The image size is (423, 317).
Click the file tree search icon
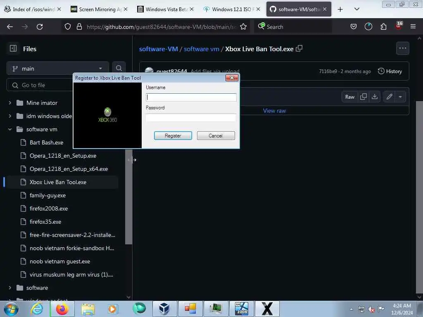119,68
